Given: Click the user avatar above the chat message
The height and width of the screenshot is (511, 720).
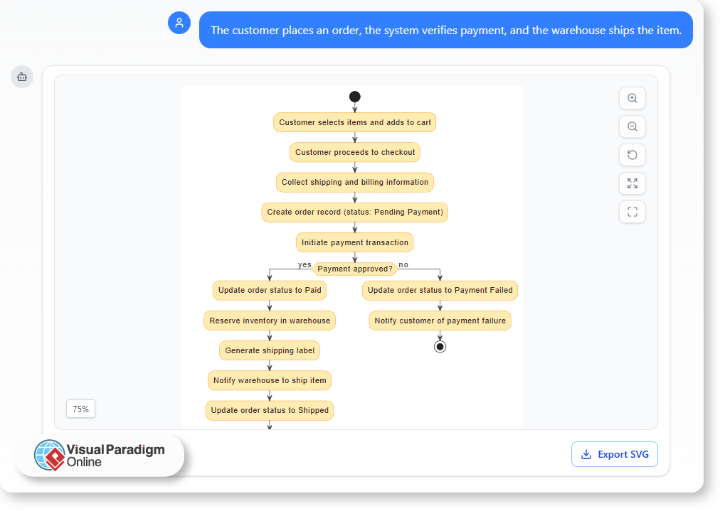Looking at the screenshot, I should click(x=179, y=23).
